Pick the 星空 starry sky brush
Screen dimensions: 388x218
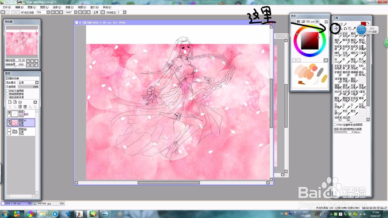click(x=354, y=113)
